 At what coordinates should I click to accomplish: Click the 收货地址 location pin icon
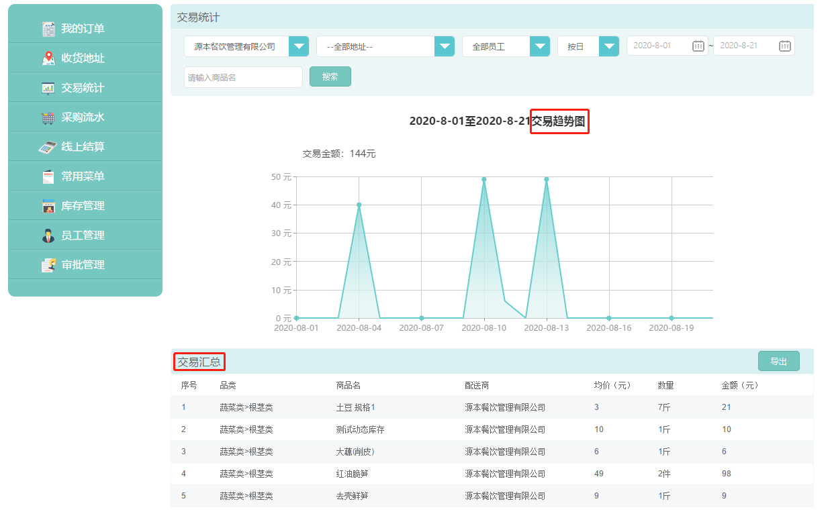(x=48, y=58)
